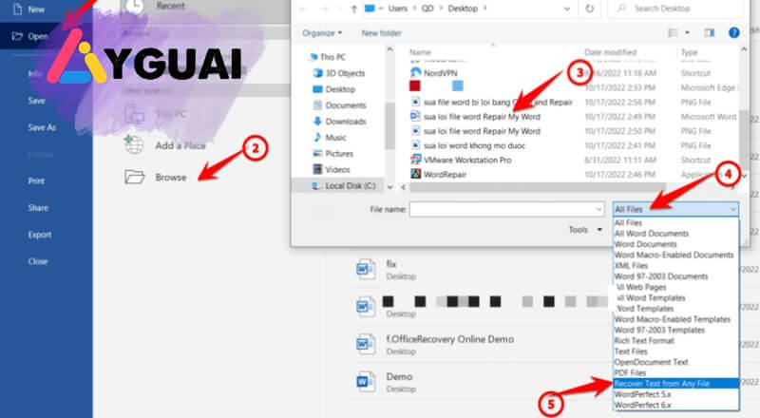
Task: Sort by the Name column header
Action: click(x=420, y=52)
